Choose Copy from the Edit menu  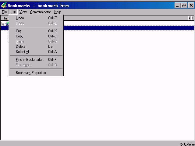coord(36,36)
